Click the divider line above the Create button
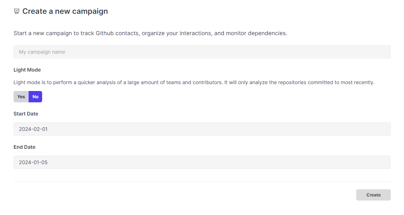Screen dimensions: 404x215 coord(202,181)
